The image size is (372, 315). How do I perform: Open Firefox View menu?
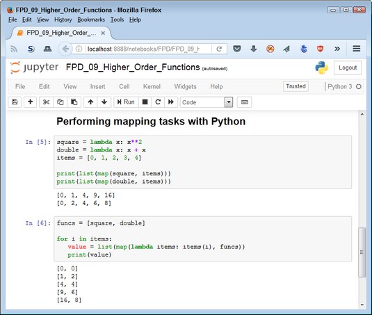point(42,19)
